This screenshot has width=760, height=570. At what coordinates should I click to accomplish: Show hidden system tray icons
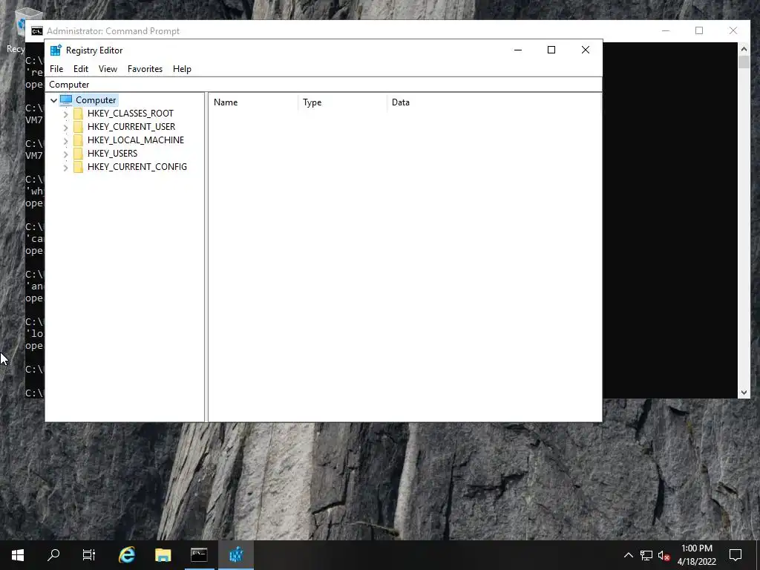click(628, 555)
